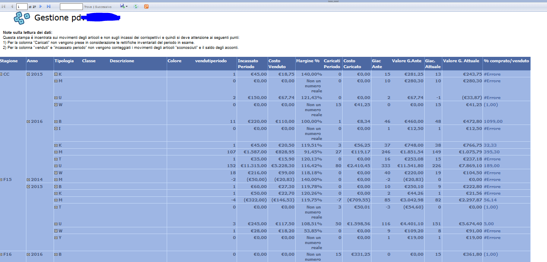Expand year 2014 under season F15
Screen dimensions: 547x262
point(28,180)
